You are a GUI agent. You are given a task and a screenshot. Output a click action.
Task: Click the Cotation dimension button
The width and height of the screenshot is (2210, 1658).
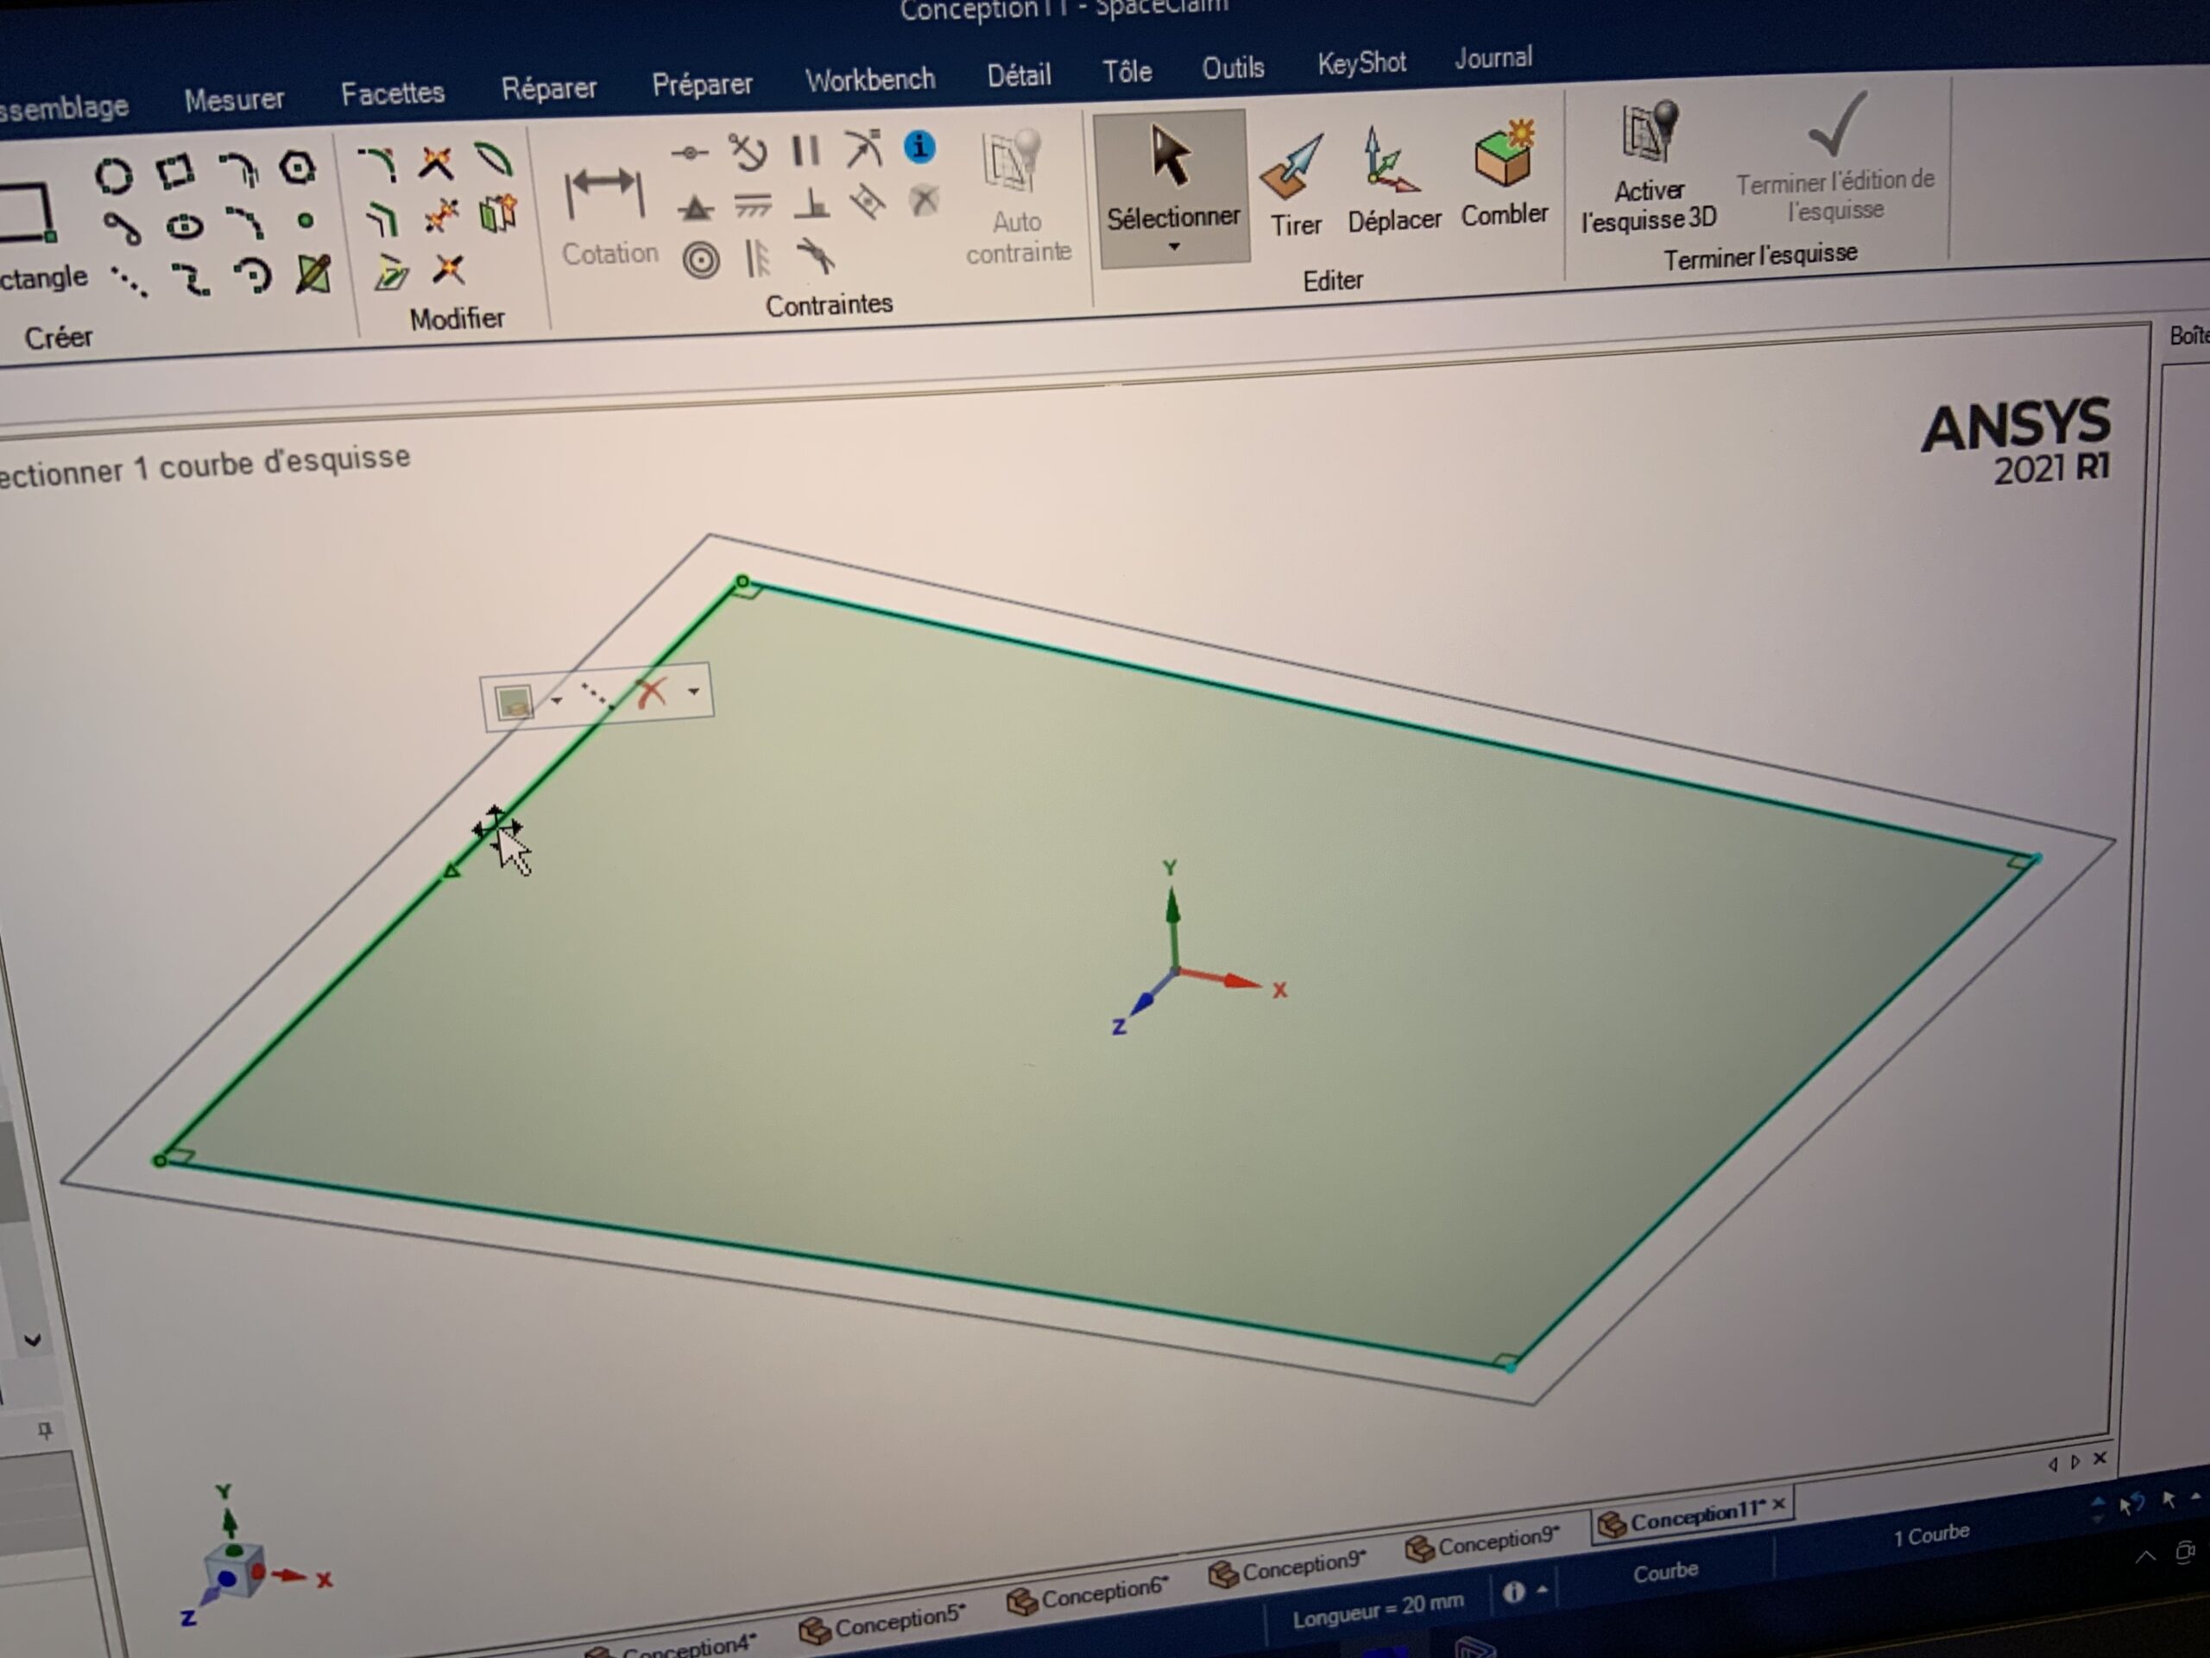click(608, 215)
